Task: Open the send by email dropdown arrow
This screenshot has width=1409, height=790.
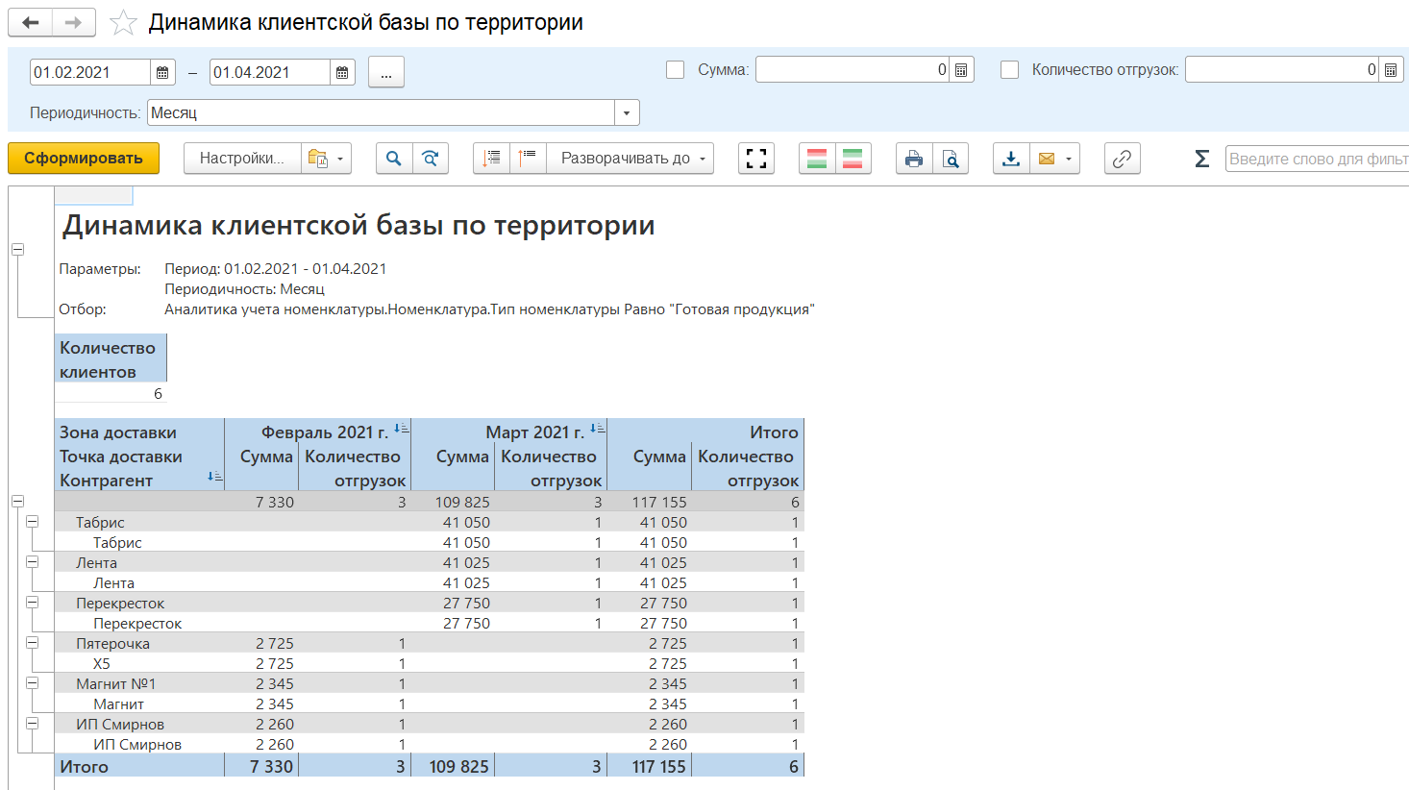Action: tap(1069, 159)
